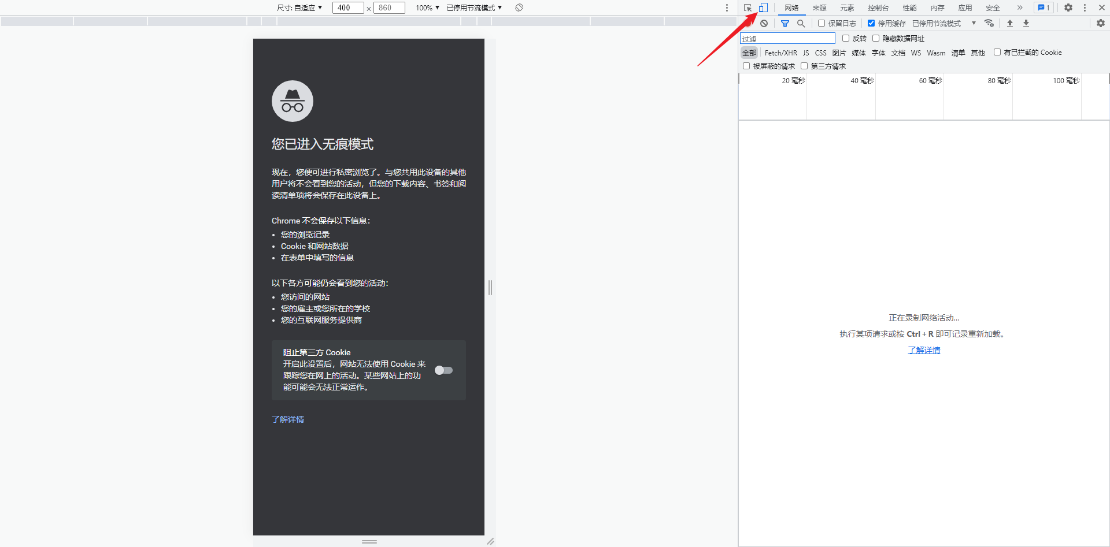Image resolution: width=1110 pixels, height=547 pixels.
Task: Filter requests by 清单 manifest
Action: [958, 53]
